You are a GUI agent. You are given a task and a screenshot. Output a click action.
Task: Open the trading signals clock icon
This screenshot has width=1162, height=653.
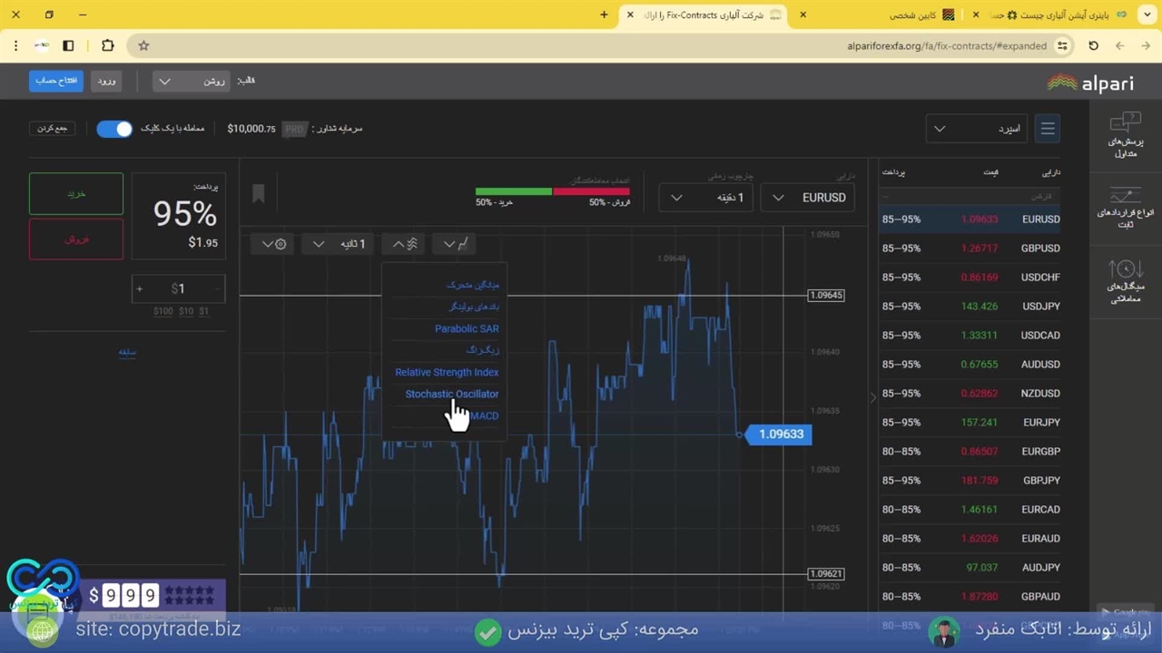[1125, 269]
